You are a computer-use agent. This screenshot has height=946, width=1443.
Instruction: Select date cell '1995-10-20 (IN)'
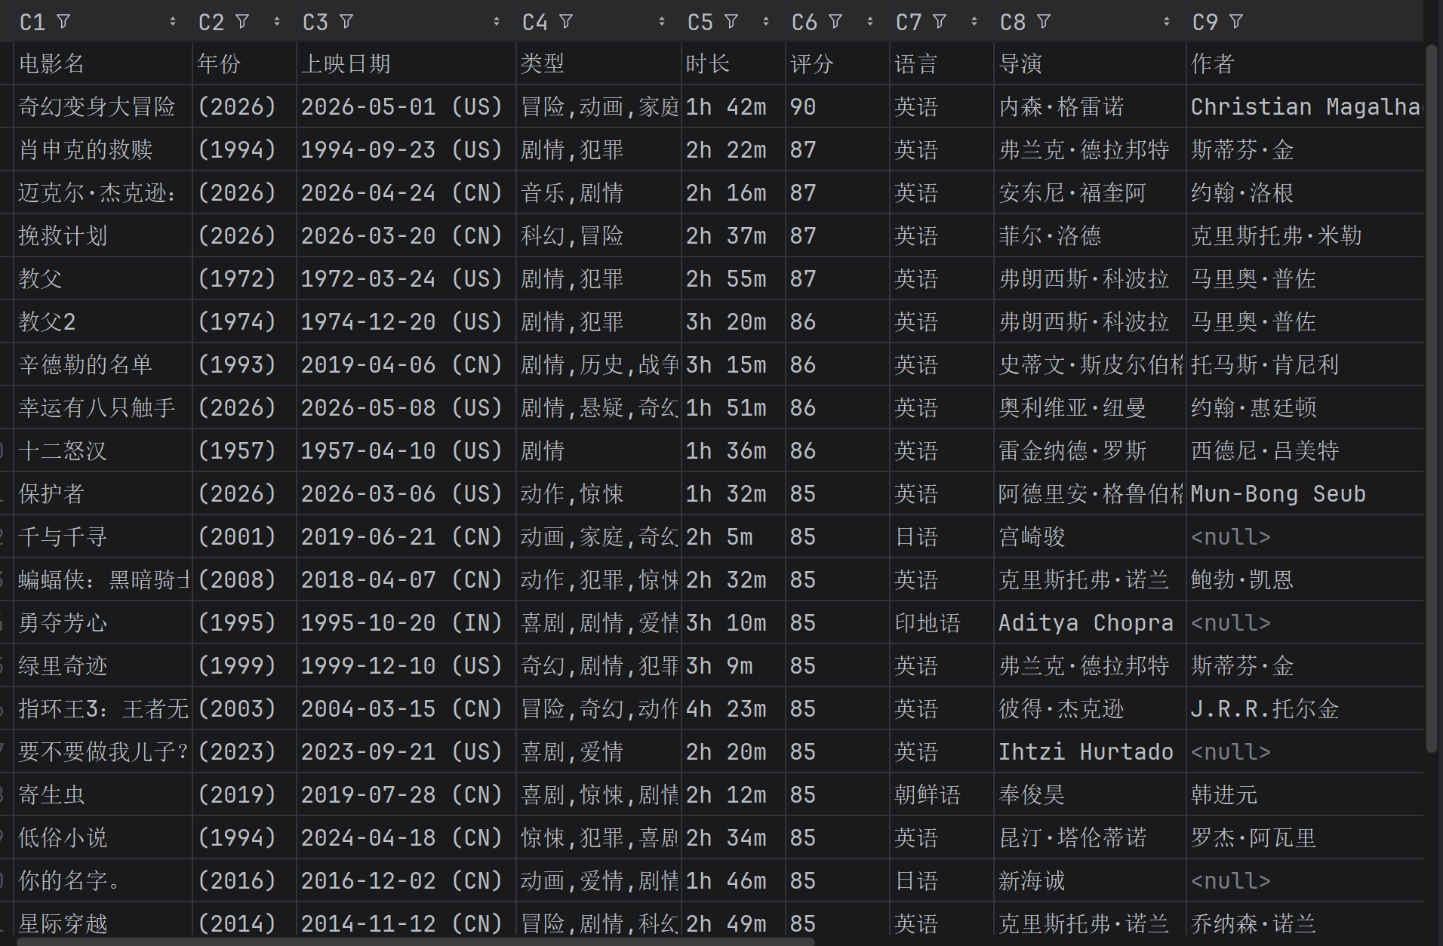[x=406, y=622]
